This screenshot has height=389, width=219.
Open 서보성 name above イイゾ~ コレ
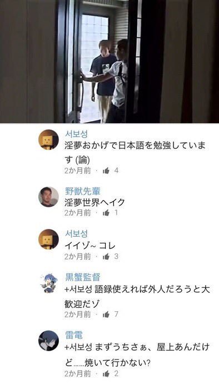(x=76, y=233)
